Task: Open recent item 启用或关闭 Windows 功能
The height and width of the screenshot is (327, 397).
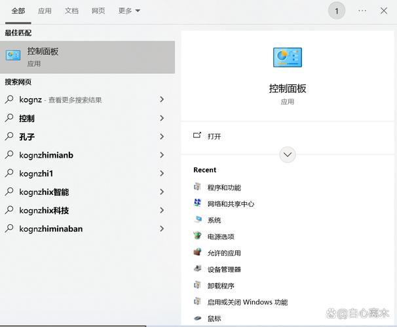Action: (x=248, y=302)
